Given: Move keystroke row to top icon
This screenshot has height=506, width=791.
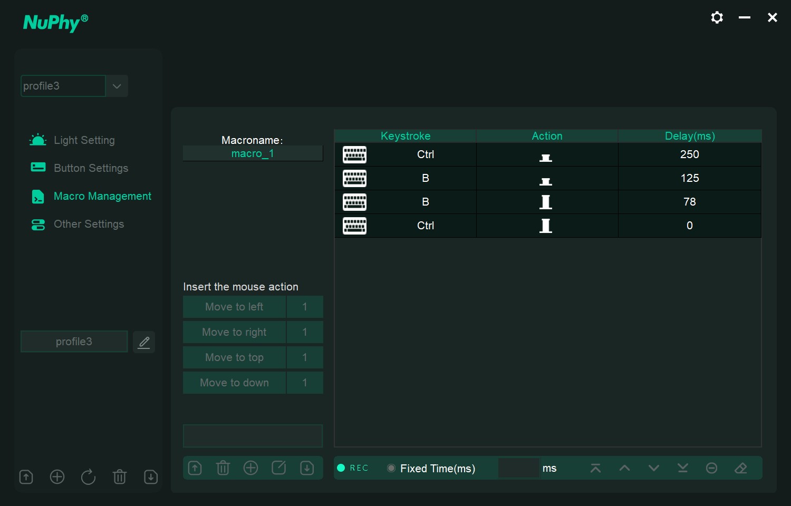Looking at the screenshot, I should pyautogui.click(x=595, y=468).
